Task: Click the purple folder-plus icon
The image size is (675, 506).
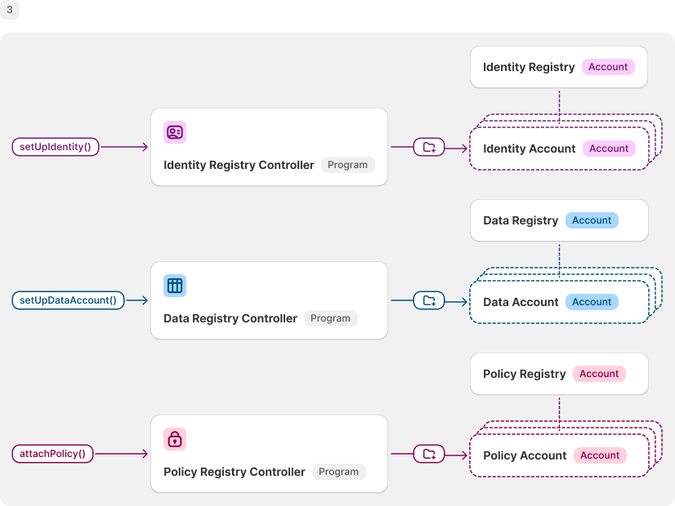Action: pyautogui.click(x=429, y=148)
